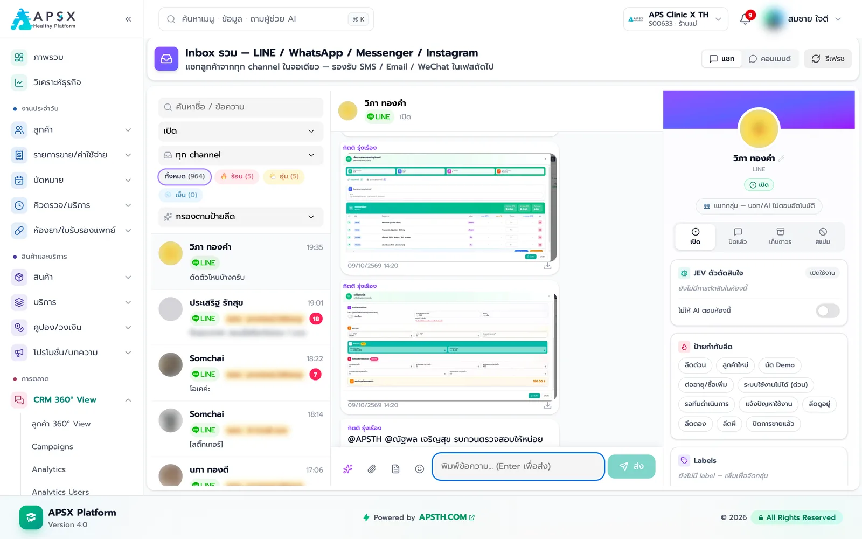
Task: Open the message template document icon
Action: 395,469
